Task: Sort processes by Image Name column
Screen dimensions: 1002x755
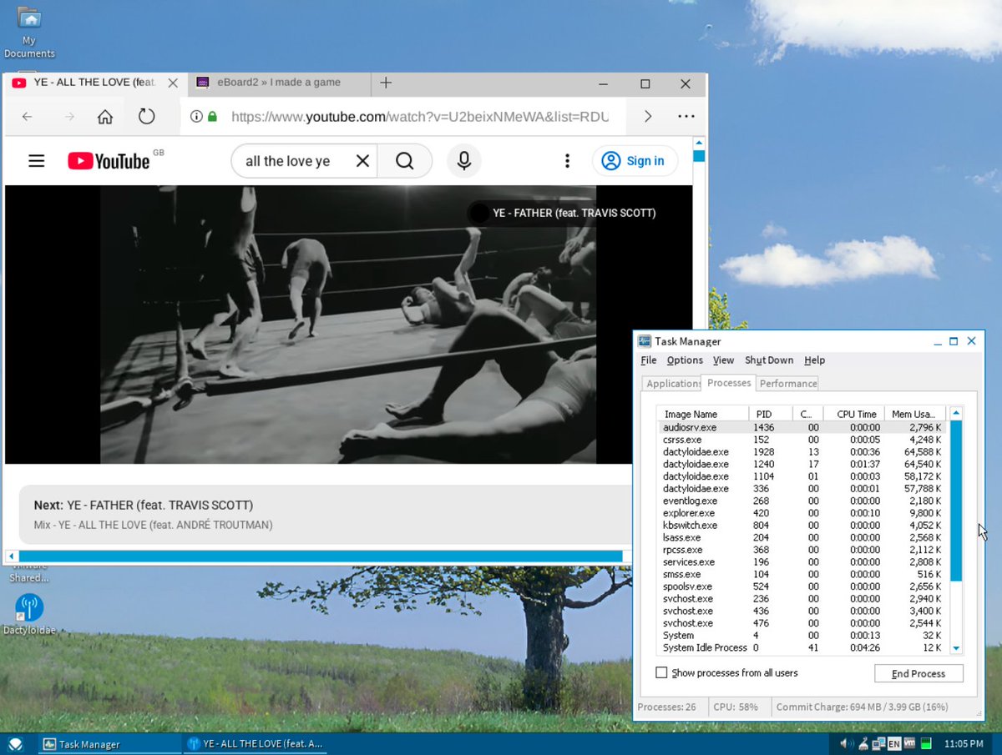Action: click(703, 414)
